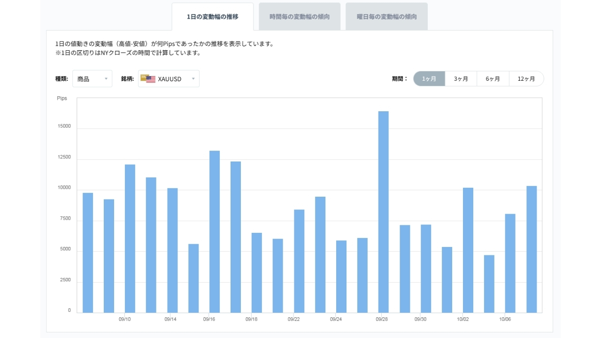Click the 期間 label text
Viewport: 601px width, 338px height.
pyautogui.click(x=400, y=79)
